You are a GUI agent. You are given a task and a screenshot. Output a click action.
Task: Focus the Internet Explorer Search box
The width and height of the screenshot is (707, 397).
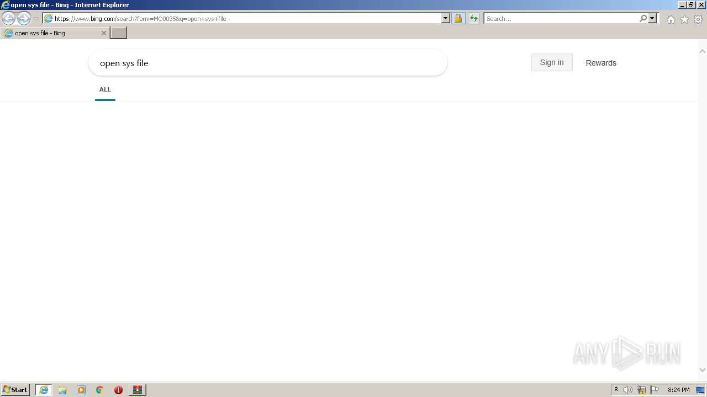561,19
